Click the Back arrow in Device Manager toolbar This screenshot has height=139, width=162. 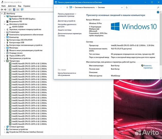click(2, 10)
